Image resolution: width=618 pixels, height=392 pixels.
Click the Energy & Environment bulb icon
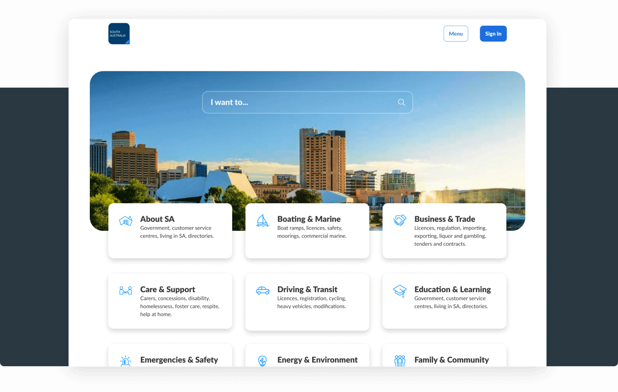coord(262,361)
